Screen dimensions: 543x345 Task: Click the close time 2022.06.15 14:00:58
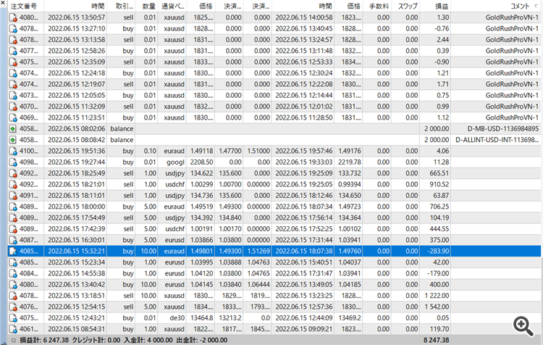click(304, 17)
